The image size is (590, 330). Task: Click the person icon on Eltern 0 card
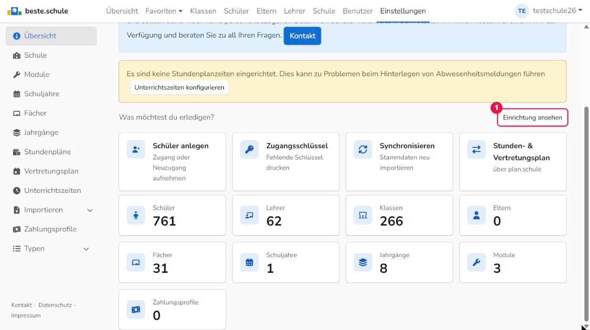(x=476, y=216)
